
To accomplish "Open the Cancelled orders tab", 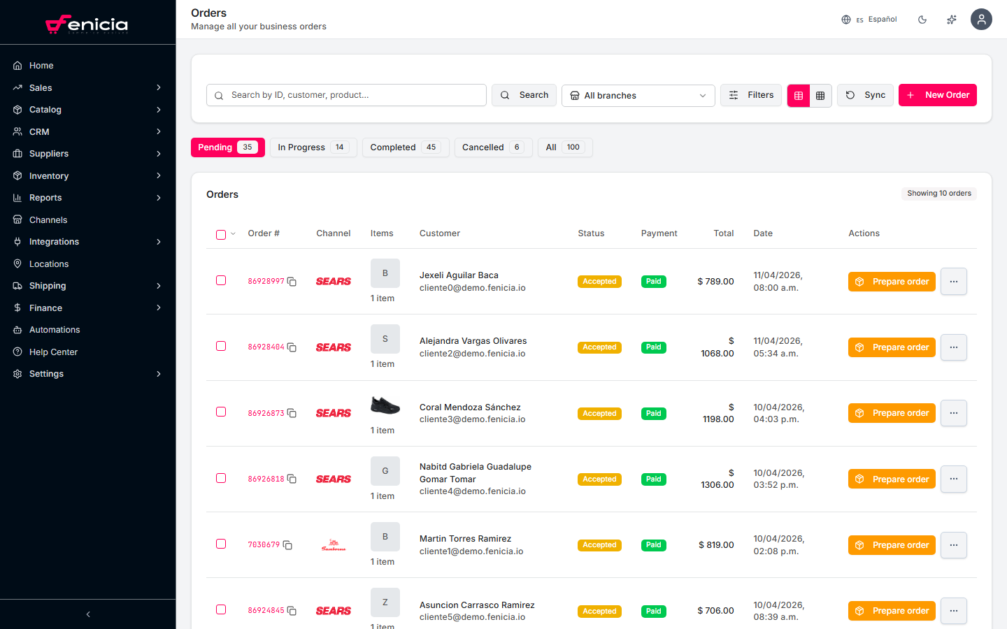I will pyautogui.click(x=493, y=147).
